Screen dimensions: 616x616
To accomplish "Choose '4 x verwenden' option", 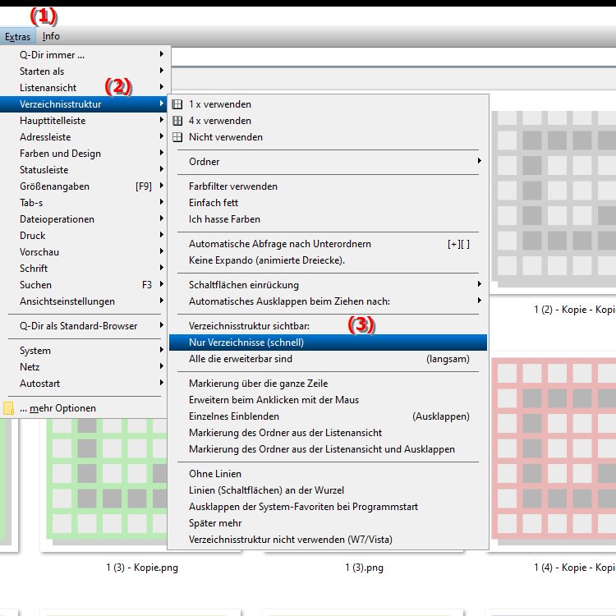I will tap(328, 121).
